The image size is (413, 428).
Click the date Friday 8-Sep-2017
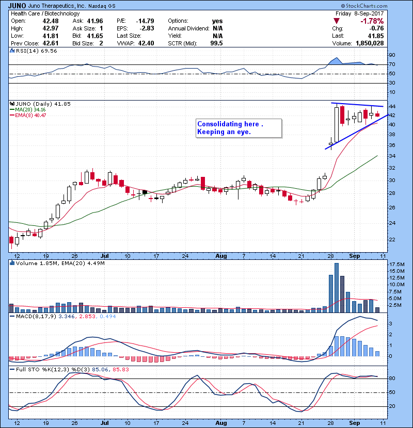click(x=359, y=13)
